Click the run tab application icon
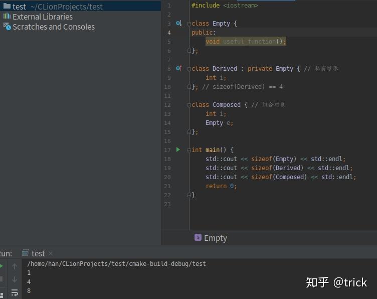This screenshot has height=299, width=377. pos(25,253)
